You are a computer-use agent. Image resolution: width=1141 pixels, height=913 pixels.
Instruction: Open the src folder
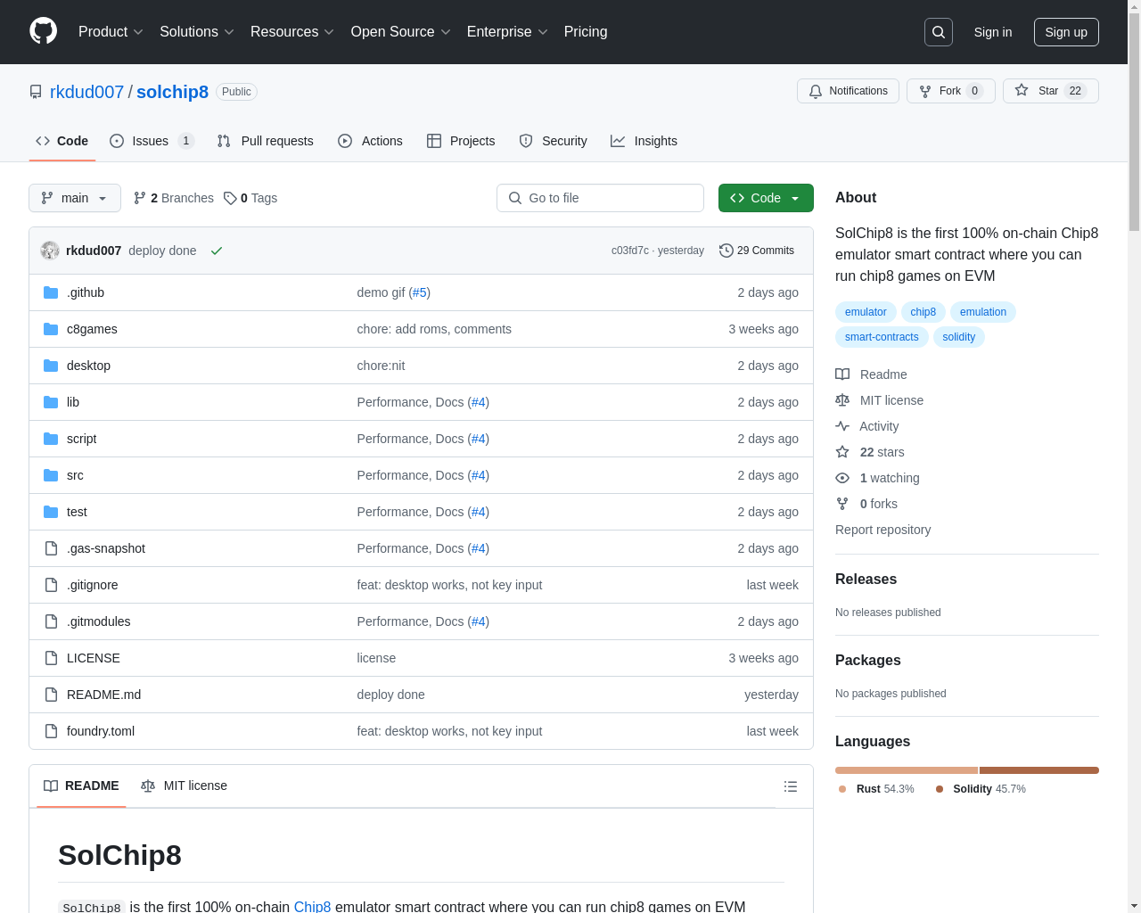75,475
